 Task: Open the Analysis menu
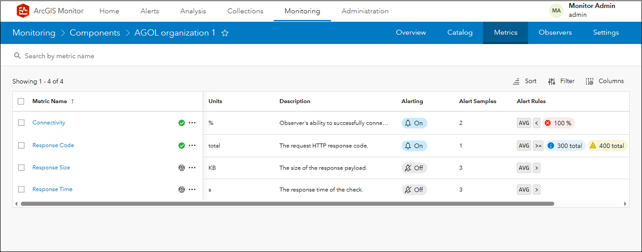[193, 11]
